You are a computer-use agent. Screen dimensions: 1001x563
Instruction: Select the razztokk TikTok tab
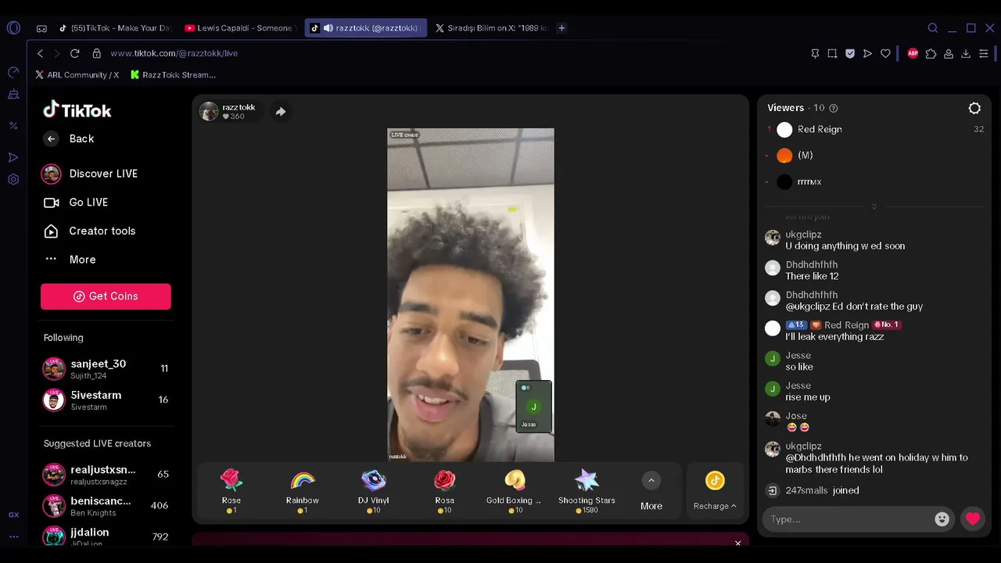pyautogui.click(x=366, y=28)
